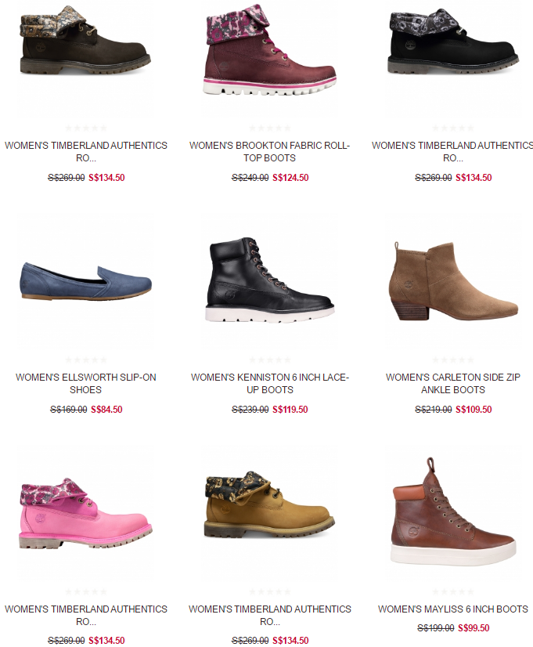Click star rating under the Ellsworth slip-on image
This screenshot has height=647, width=533.
pos(86,360)
